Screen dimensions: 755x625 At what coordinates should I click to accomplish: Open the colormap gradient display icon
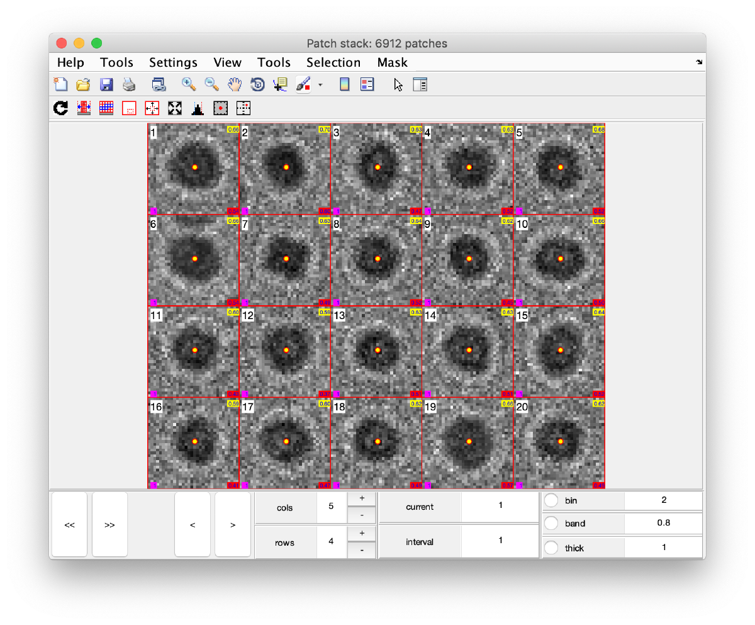click(344, 84)
